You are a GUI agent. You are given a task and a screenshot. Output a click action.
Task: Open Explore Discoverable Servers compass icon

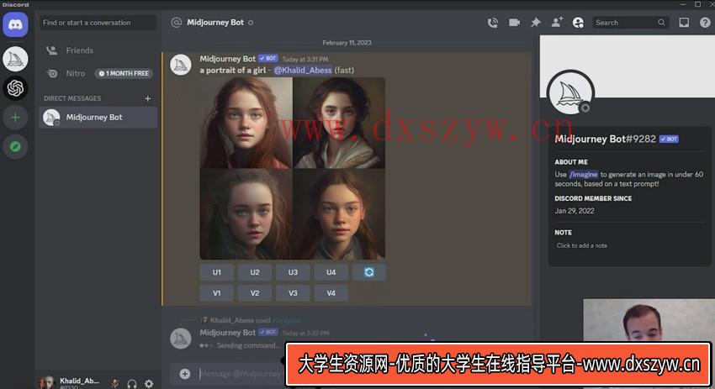click(15, 147)
